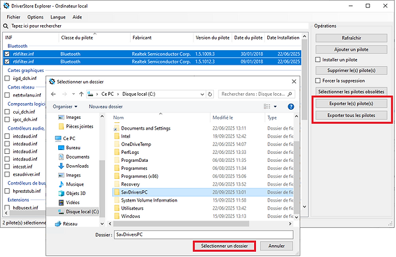Open the recent locations dropdown arrow
The width and height of the screenshot is (396, 257).
point(73,94)
